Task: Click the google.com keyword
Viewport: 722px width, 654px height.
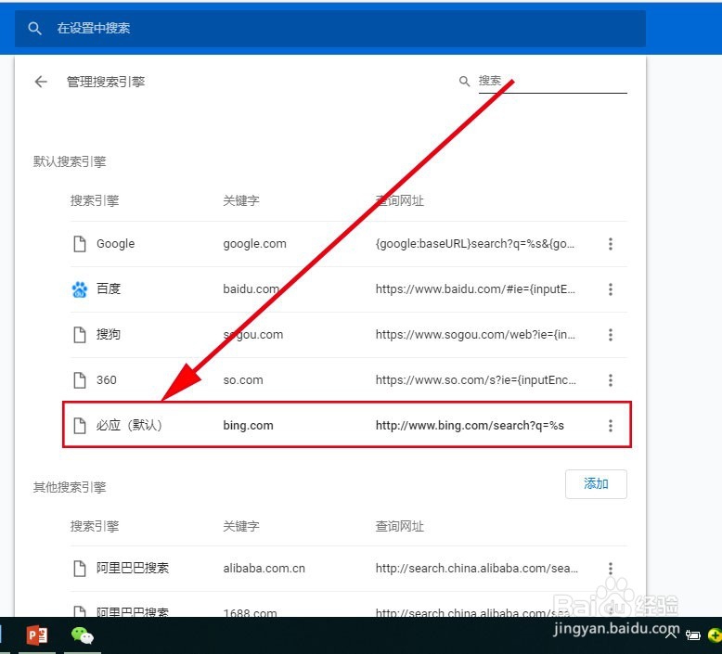Action: 254,243
